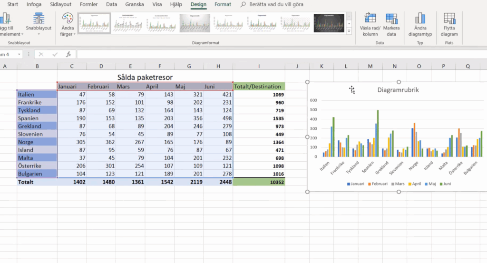The width and height of the screenshot is (487, 263).
Task: Switch to the Infoga tab
Action: pos(34,4)
